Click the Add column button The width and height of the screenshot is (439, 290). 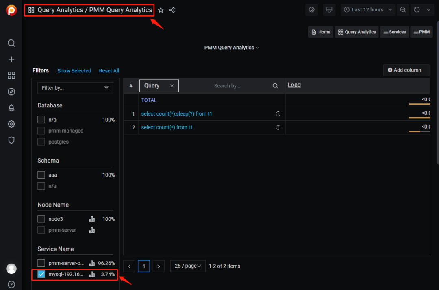click(x=406, y=70)
